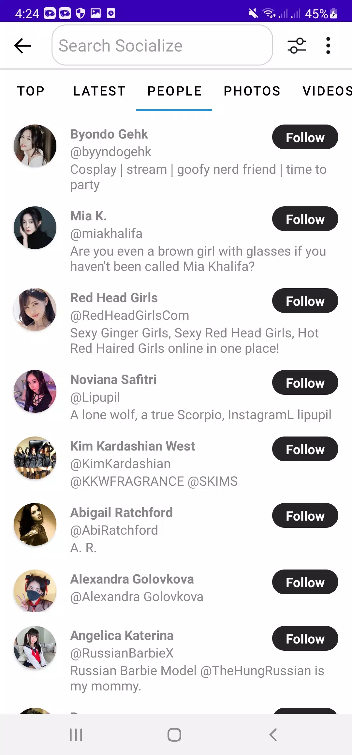
Task: Open the profile picture beside the @KimKardashian handle
Action: click(x=35, y=458)
